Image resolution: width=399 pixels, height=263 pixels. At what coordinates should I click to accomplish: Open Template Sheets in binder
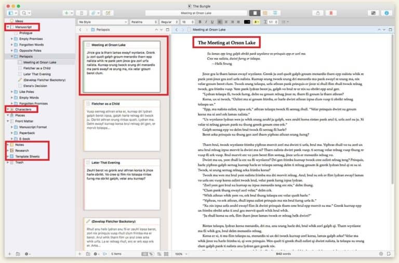coord(27,157)
